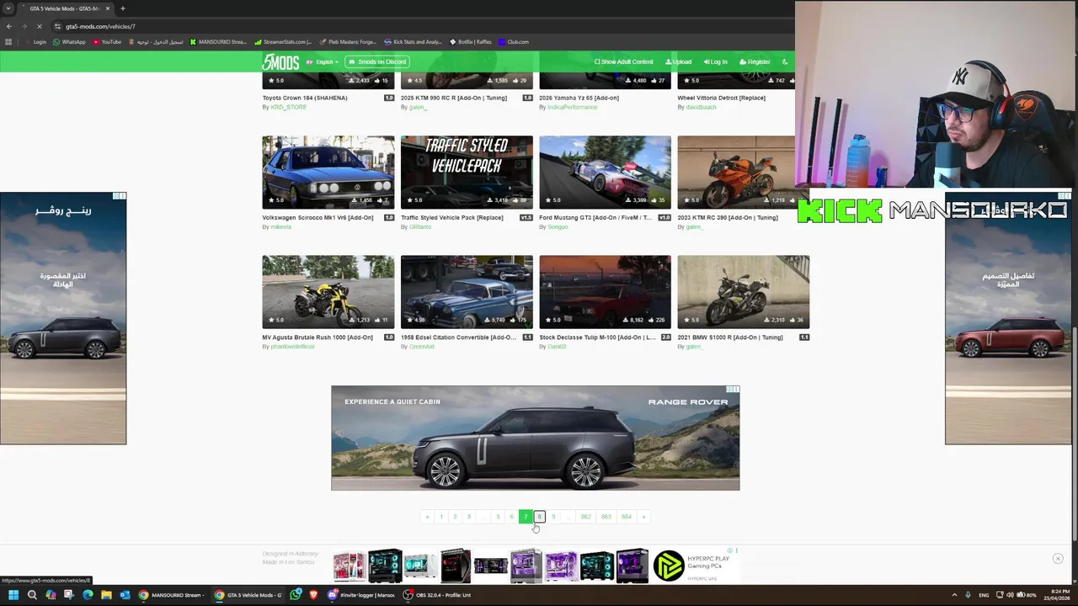The image size is (1078, 606).
Task: Open the OBS 32.0.4 taskbar item
Action: click(437, 595)
